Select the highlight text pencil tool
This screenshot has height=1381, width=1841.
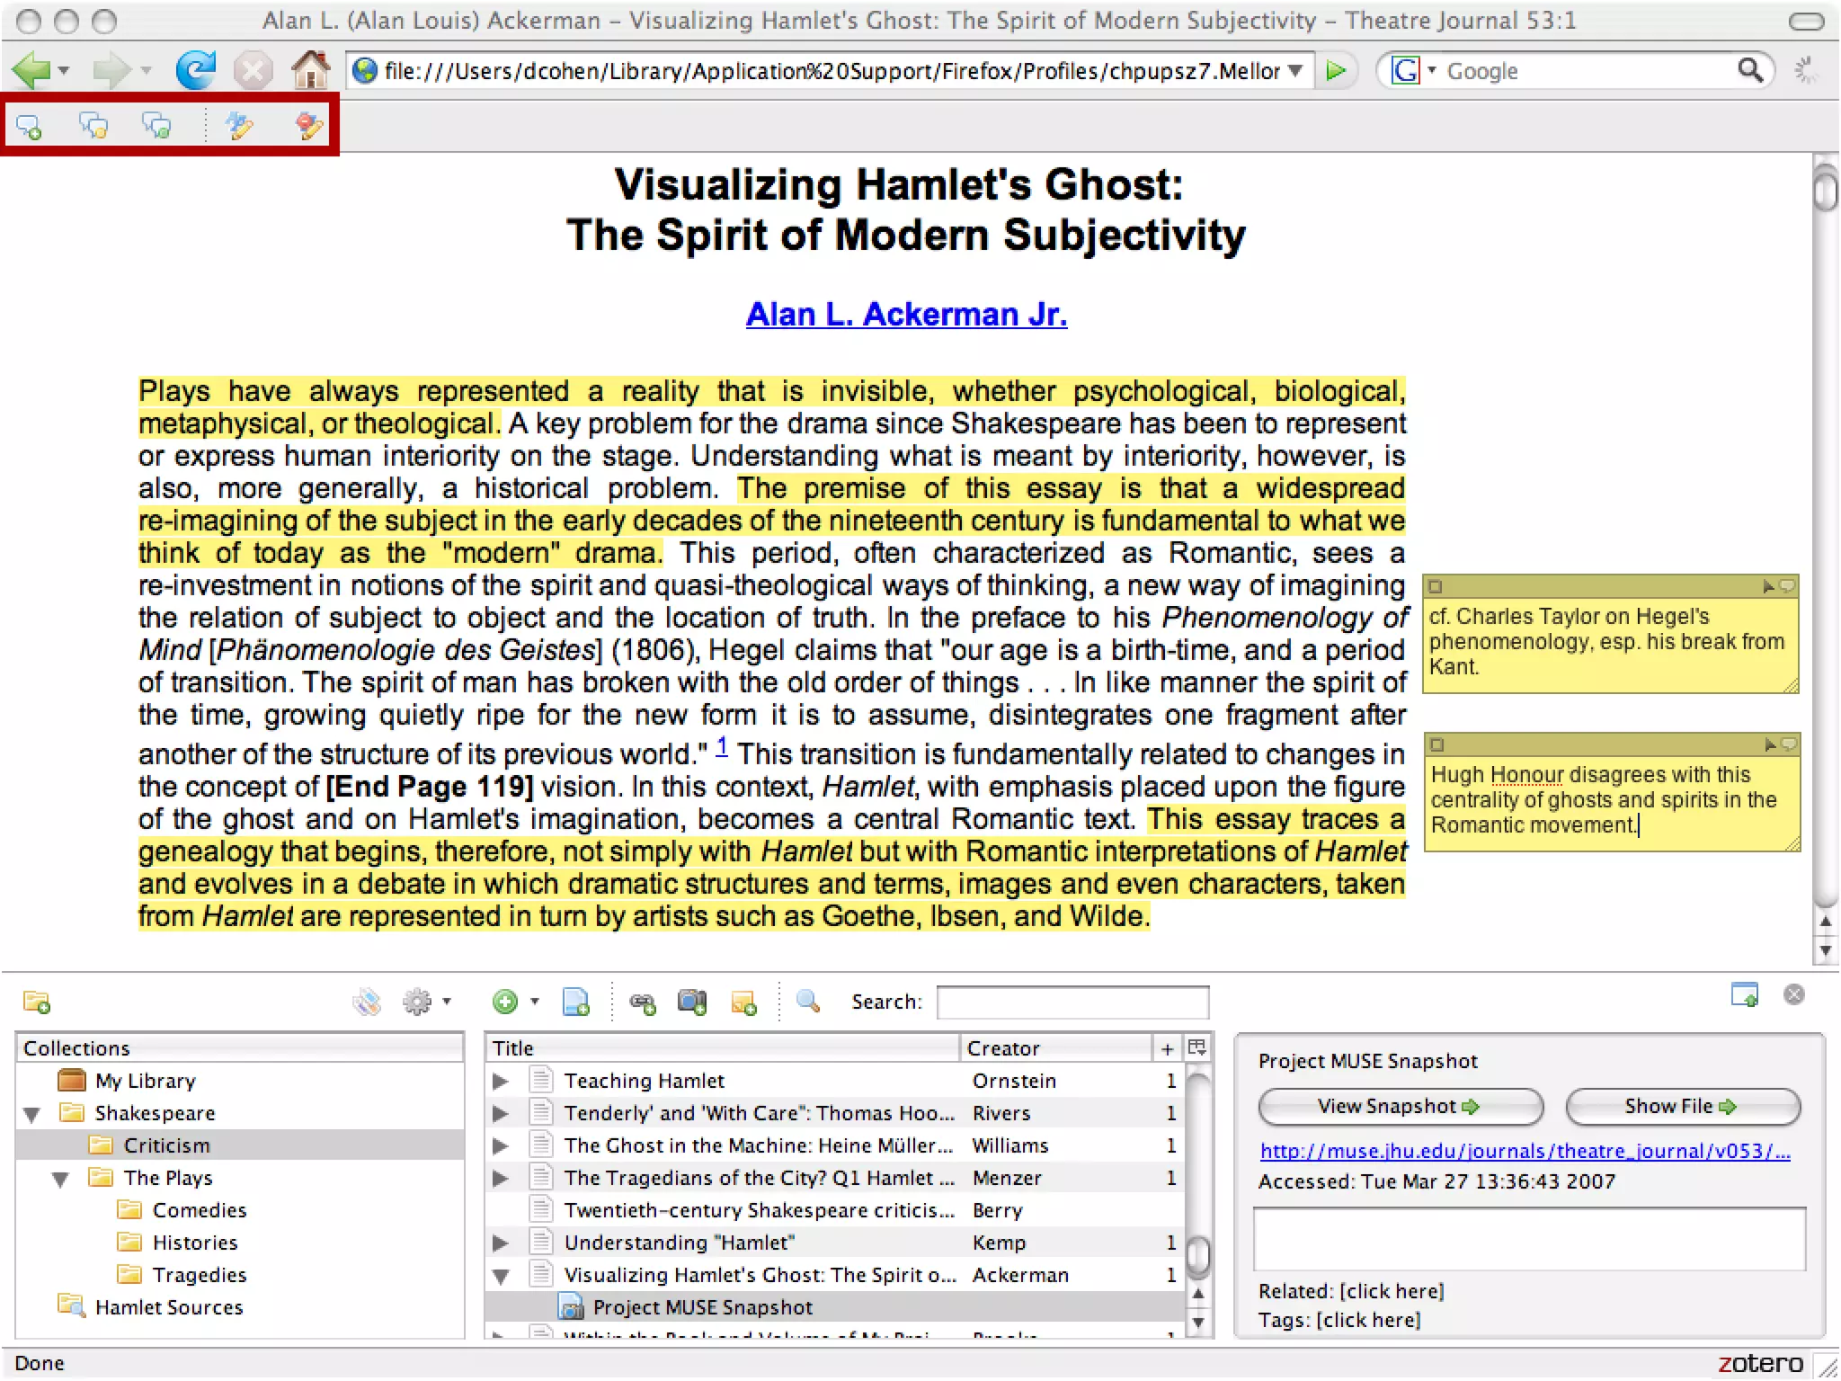coord(239,127)
